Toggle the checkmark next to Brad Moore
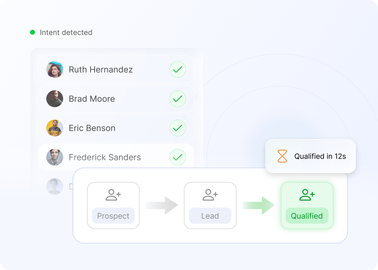The height and width of the screenshot is (270, 378). point(178,99)
